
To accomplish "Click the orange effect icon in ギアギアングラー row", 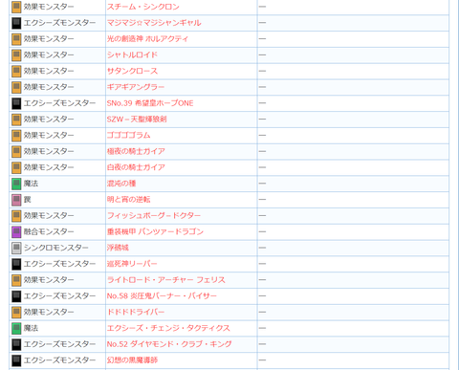I will (x=16, y=87).
